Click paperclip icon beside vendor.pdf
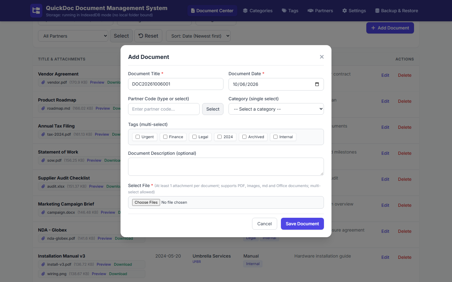The height and width of the screenshot is (282, 452). [x=43, y=82]
